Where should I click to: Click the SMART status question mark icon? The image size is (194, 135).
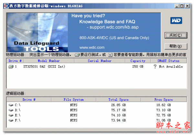[155, 67]
